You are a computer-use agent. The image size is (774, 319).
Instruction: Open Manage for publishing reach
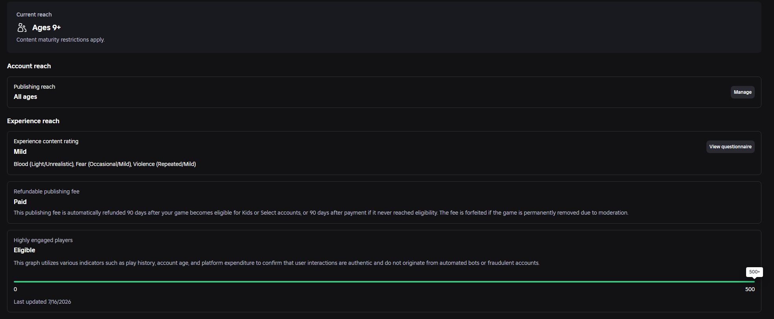coord(743,92)
